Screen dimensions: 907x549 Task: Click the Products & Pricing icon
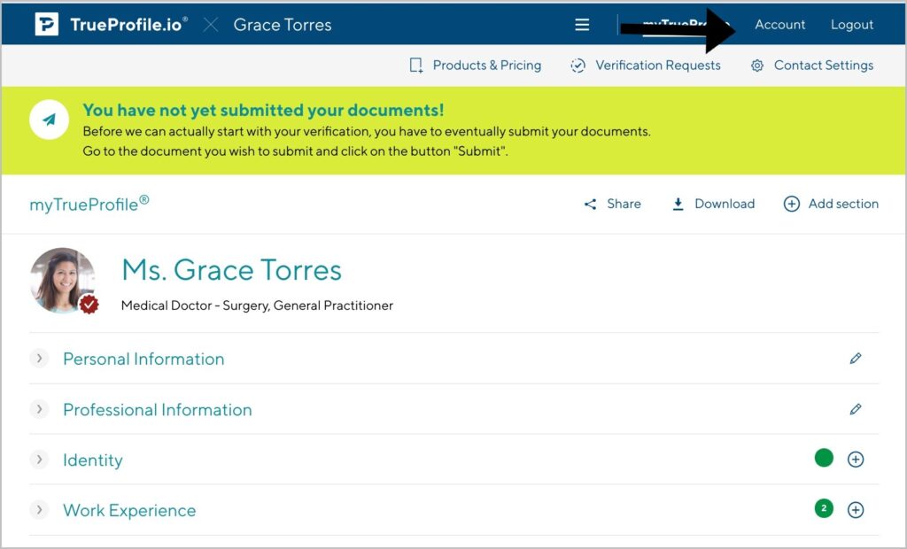tap(416, 66)
